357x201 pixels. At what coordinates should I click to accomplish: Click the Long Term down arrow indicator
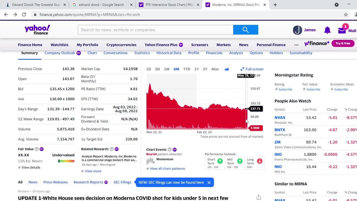[x=260, y=161]
